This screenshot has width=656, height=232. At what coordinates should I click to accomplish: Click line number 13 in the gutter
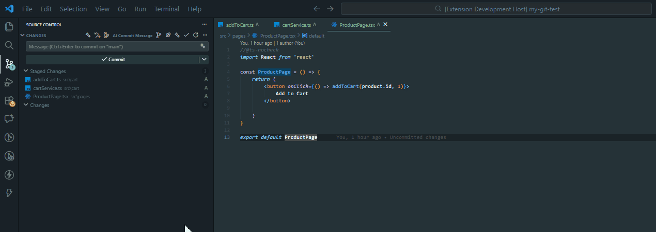click(x=227, y=138)
